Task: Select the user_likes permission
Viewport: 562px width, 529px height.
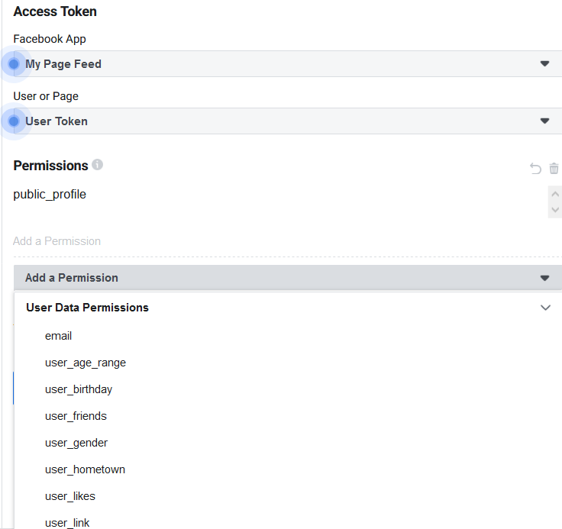Action: pos(70,496)
